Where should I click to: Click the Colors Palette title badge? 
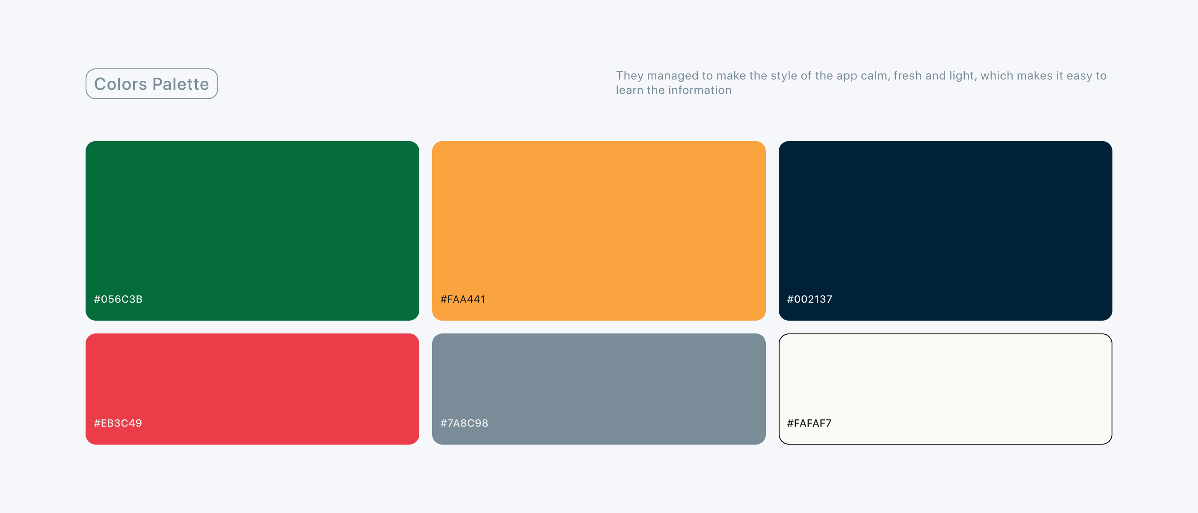coord(151,84)
